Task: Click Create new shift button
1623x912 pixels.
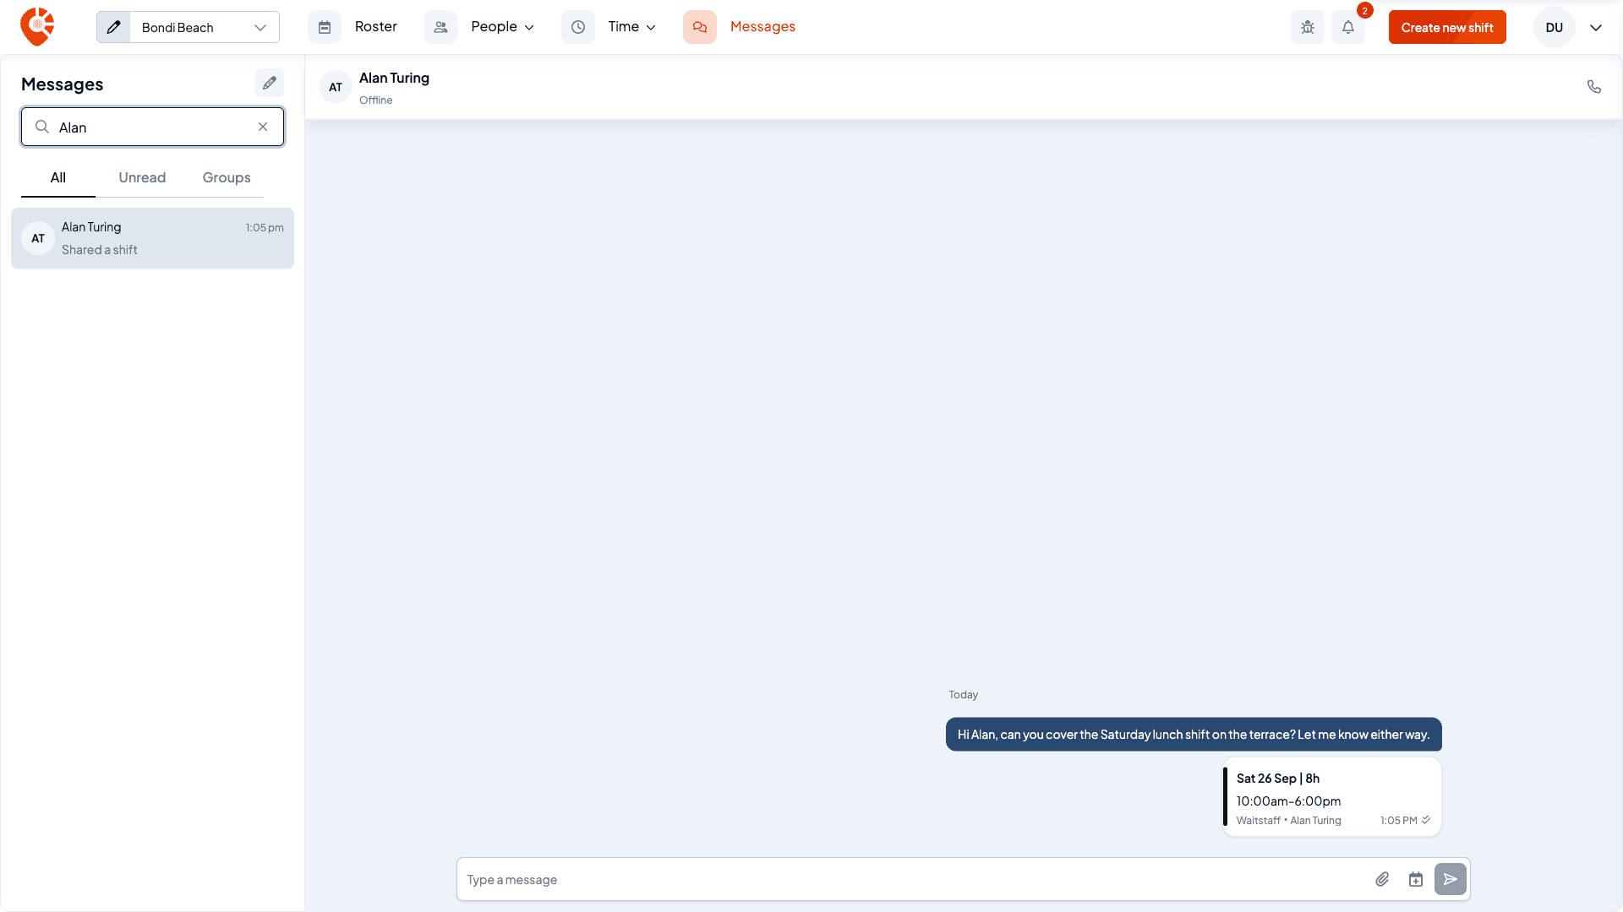Action: coord(1447,27)
